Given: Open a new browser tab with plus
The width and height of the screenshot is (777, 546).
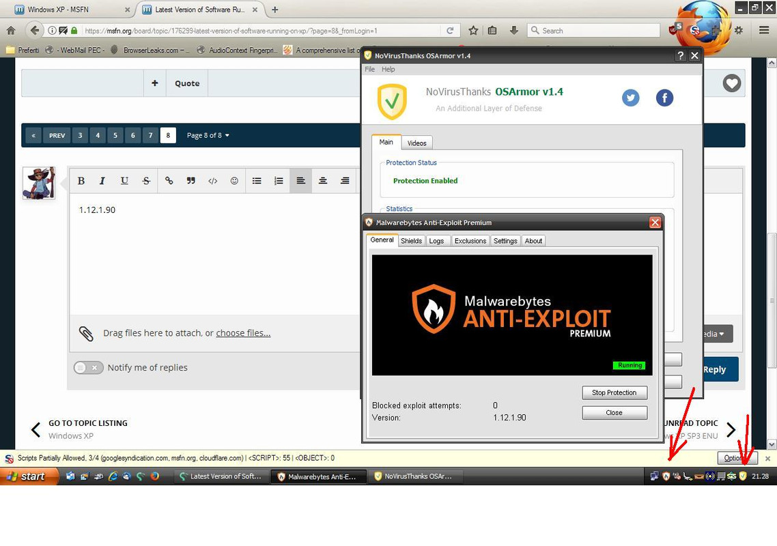Looking at the screenshot, I should (x=275, y=10).
